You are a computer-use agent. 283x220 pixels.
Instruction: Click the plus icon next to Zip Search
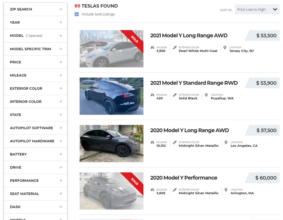(x=61, y=9)
